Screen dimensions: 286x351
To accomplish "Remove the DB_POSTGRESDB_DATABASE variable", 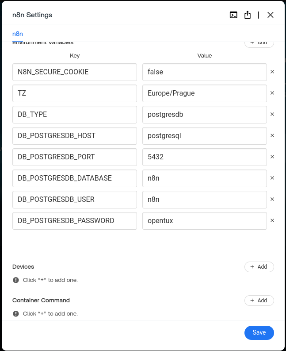I will [x=272, y=178].
